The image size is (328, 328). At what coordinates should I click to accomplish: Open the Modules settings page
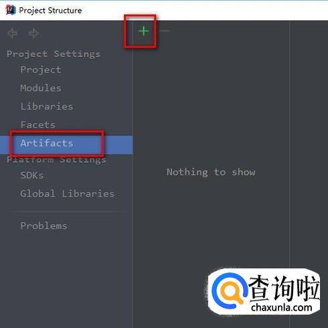point(41,88)
